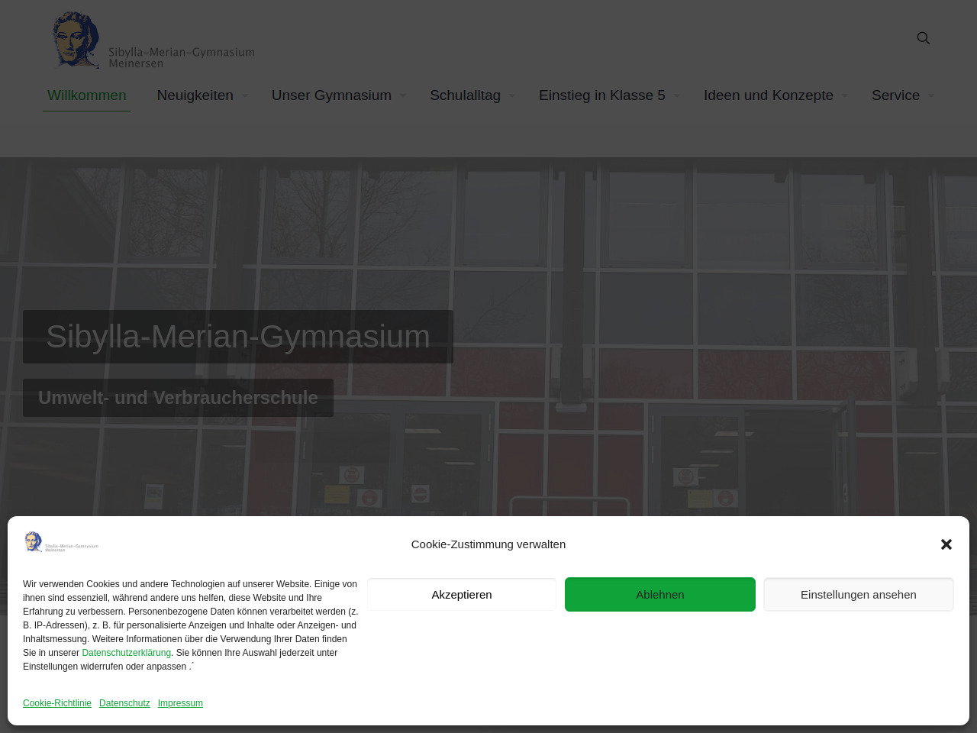This screenshot has width=977, height=733.
Task: Expand the Unser Gymnasium dropdown arrow
Action: (403, 96)
